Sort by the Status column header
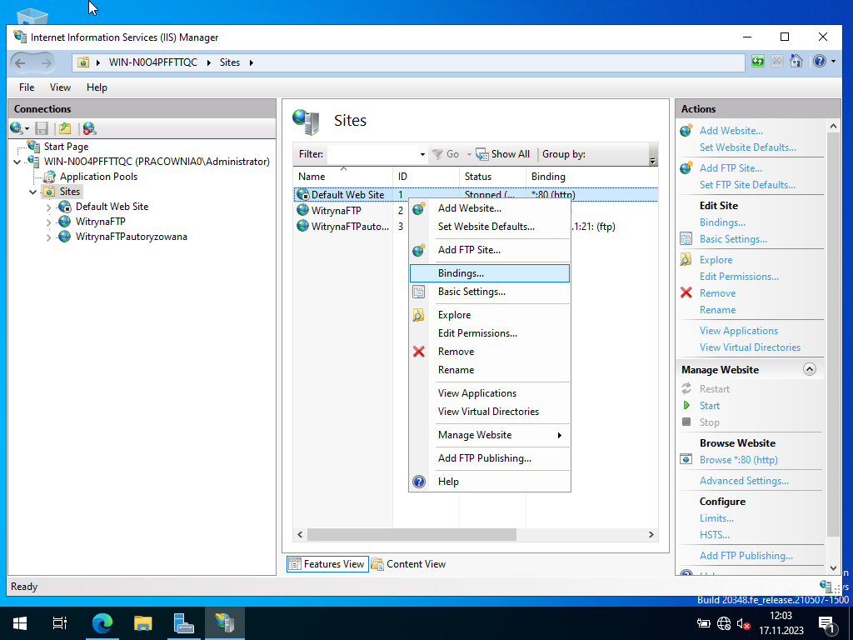This screenshot has height=640, width=853. point(492,177)
